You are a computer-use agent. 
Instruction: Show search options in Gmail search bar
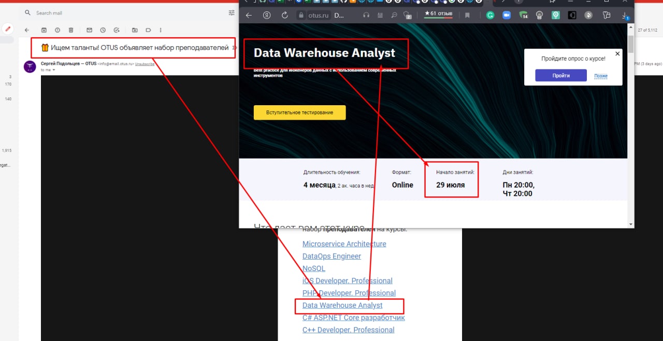pyautogui.click(x=231, y=12)
